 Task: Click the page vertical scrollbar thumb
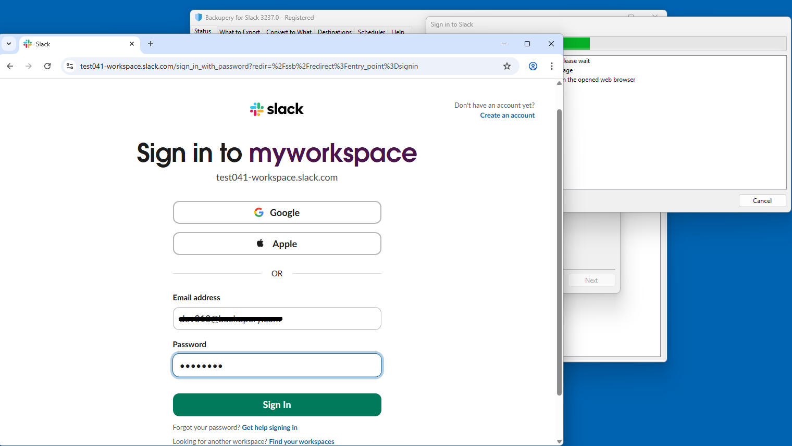tap(559, 252)
